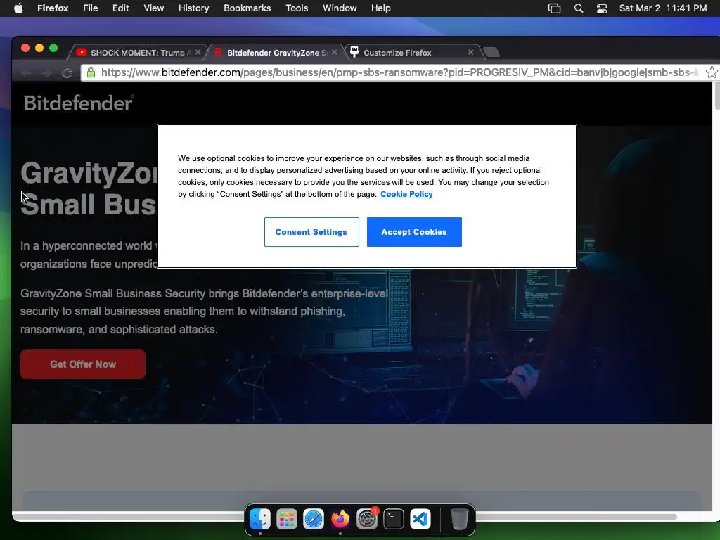
Task: Open Spotlight search in menu bar
Action: pos(579,8)
